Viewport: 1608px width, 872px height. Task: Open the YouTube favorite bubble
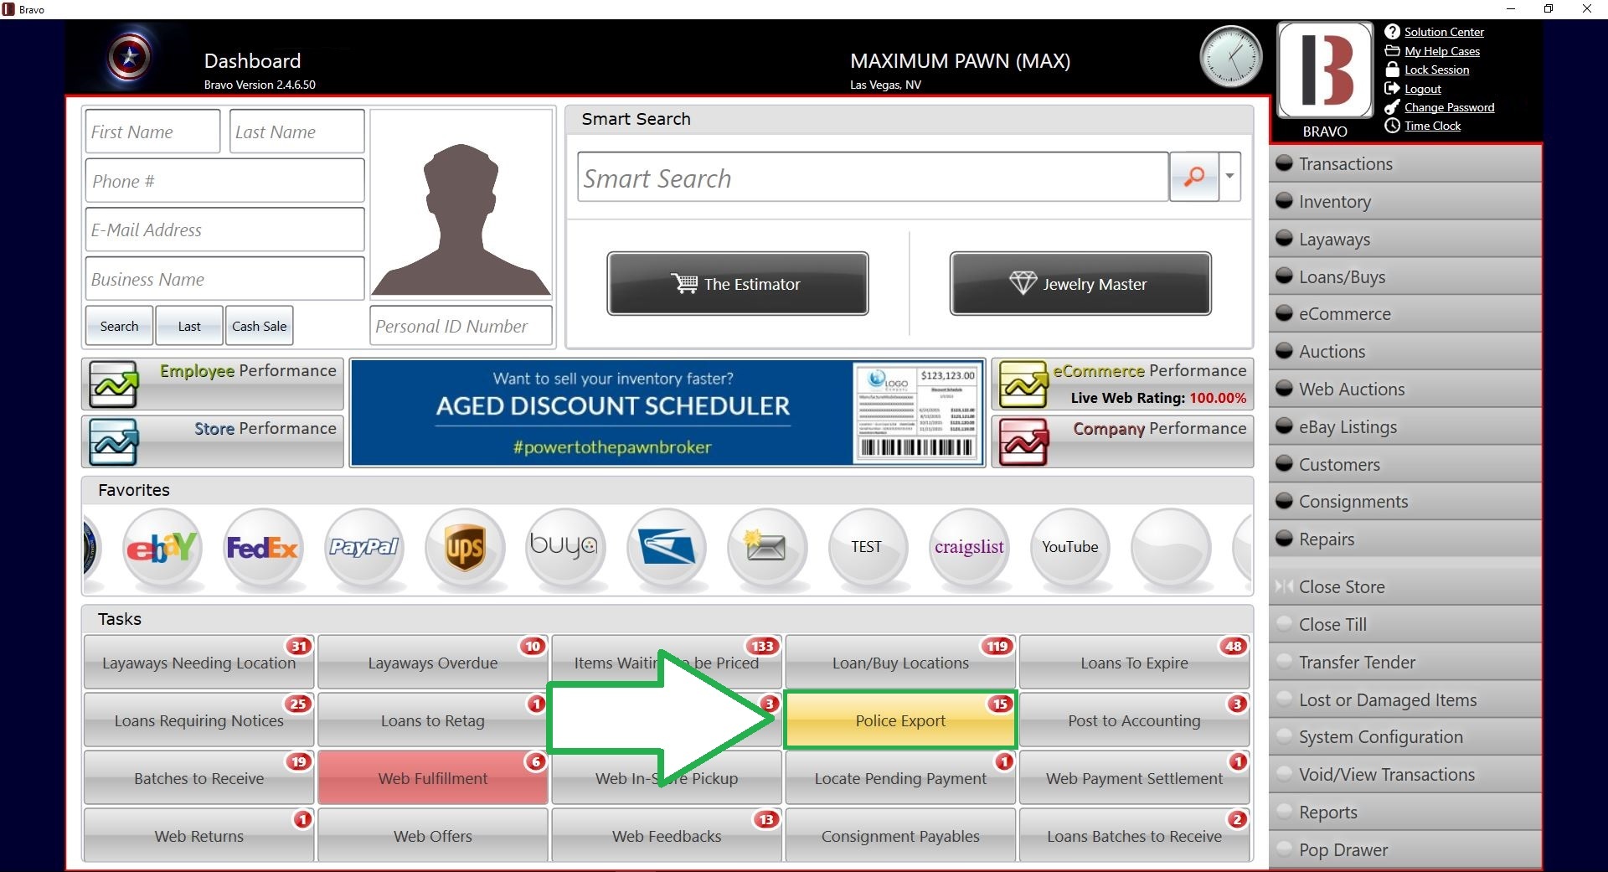tap(1069, 548)
